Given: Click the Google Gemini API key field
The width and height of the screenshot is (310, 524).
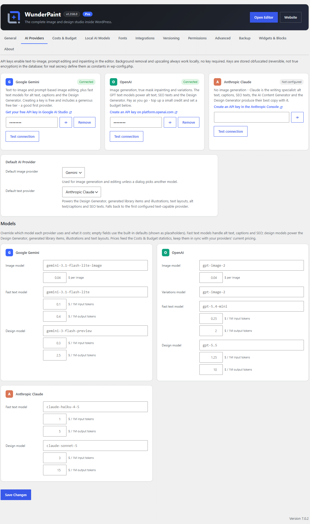Looking at the screenshot, I should click(32, 122).
